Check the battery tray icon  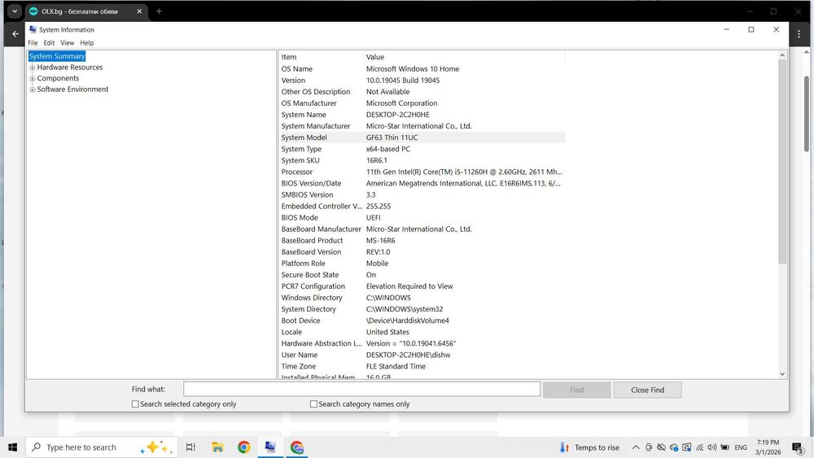pos(725,447)
